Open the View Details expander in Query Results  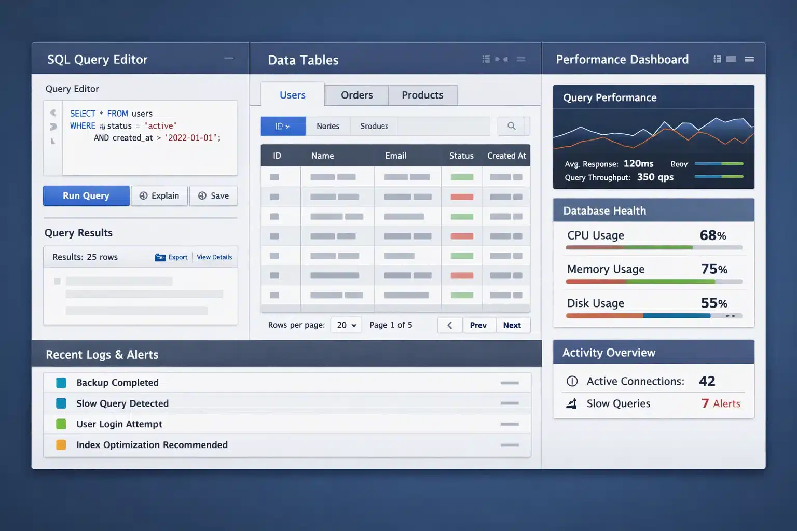214,257
